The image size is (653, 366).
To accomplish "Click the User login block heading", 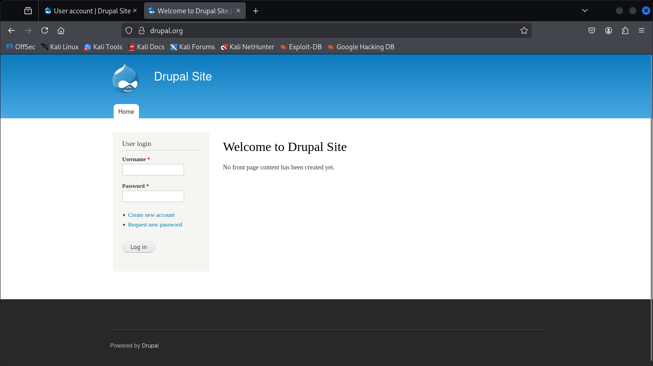I will 137,144.
